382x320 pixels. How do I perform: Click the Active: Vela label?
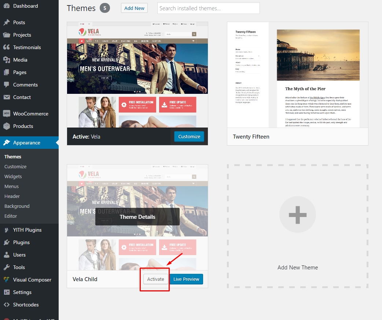[x=86, y=137]
